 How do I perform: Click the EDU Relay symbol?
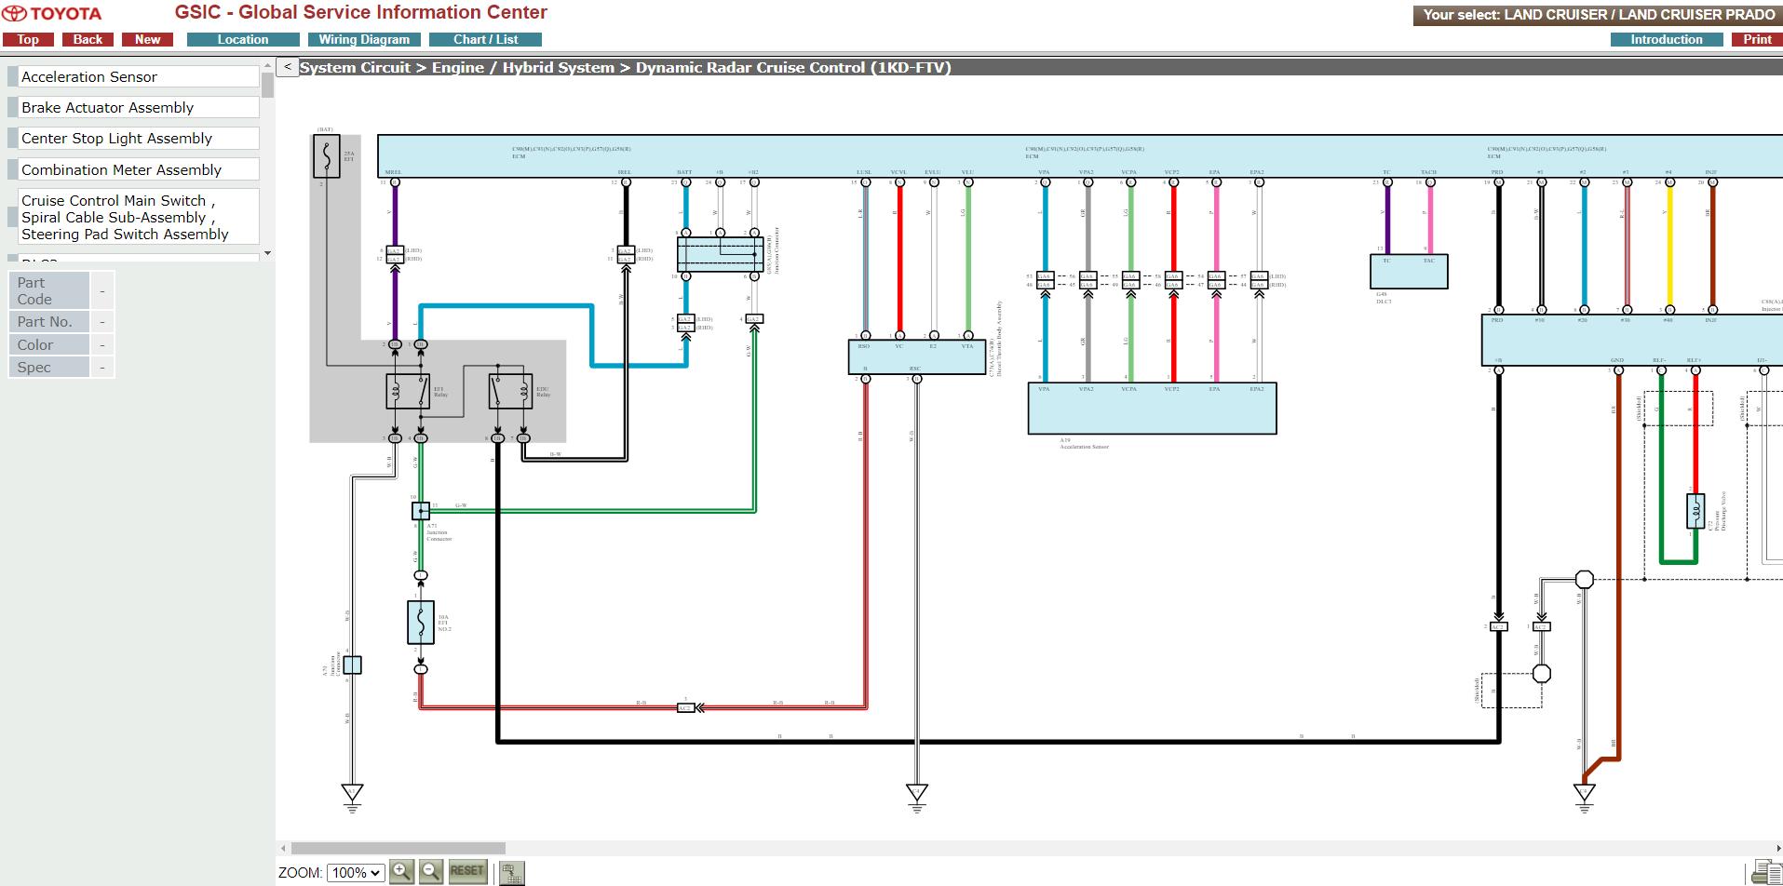tap(510, 392)
